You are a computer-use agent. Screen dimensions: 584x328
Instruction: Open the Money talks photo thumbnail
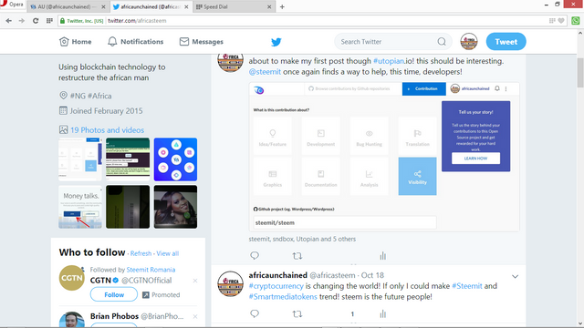tap(80, 207)
